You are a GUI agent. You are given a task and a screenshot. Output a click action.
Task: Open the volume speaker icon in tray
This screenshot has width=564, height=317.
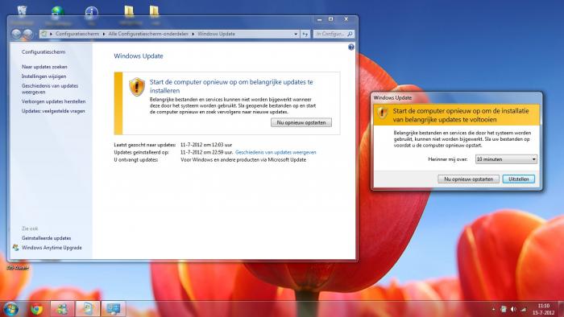tap(513, 309)
